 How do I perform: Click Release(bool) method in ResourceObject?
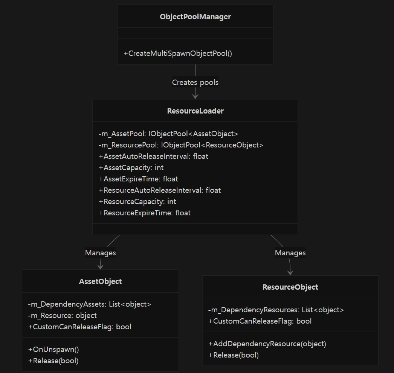(234, 355)
